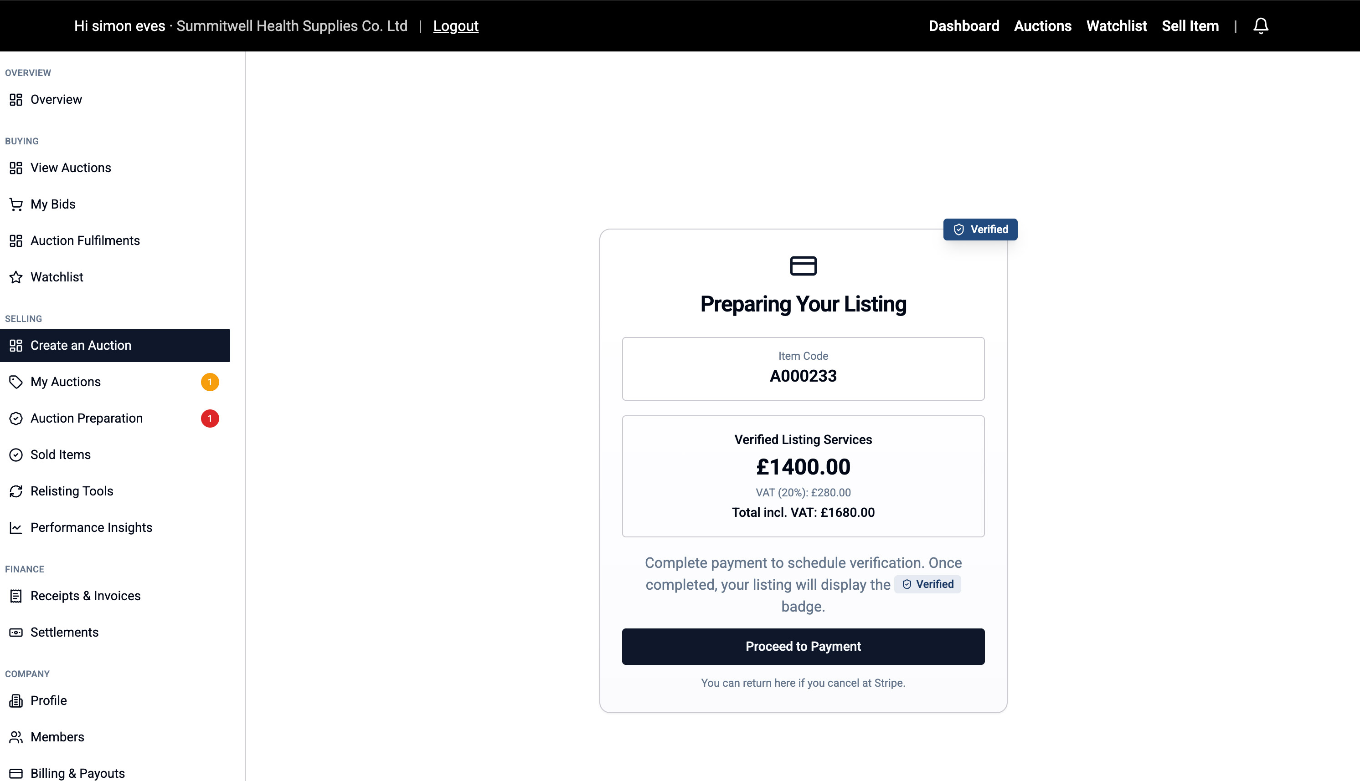This screenshot has height=781, width=1360.
Task: Click the credit card icon above heading
Action: click(803, 266)
